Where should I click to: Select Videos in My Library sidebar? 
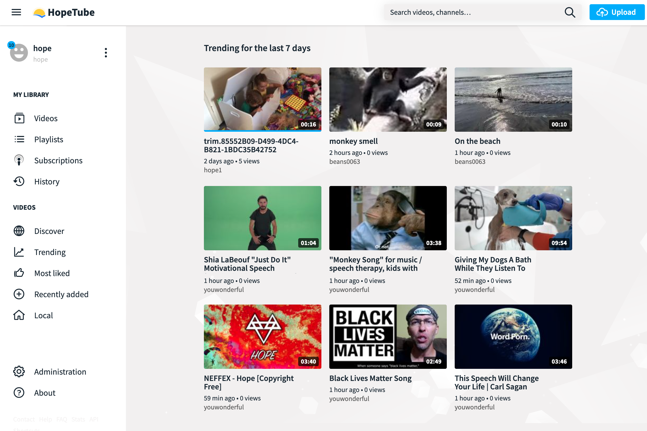click(46, 118)
